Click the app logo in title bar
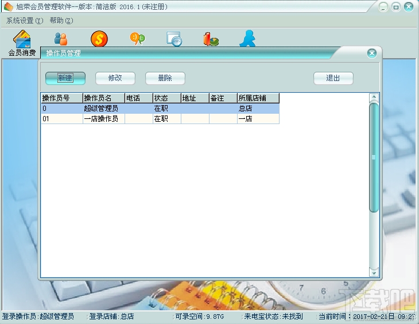The image size is (419, 324). point(8,7)
